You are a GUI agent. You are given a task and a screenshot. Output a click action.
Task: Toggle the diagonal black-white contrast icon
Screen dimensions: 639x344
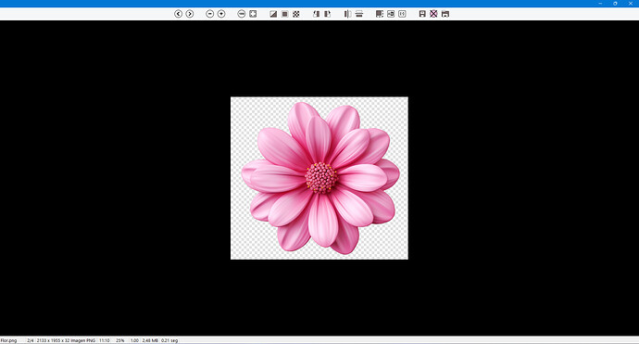pyautogui.click(x=273, y=14)
